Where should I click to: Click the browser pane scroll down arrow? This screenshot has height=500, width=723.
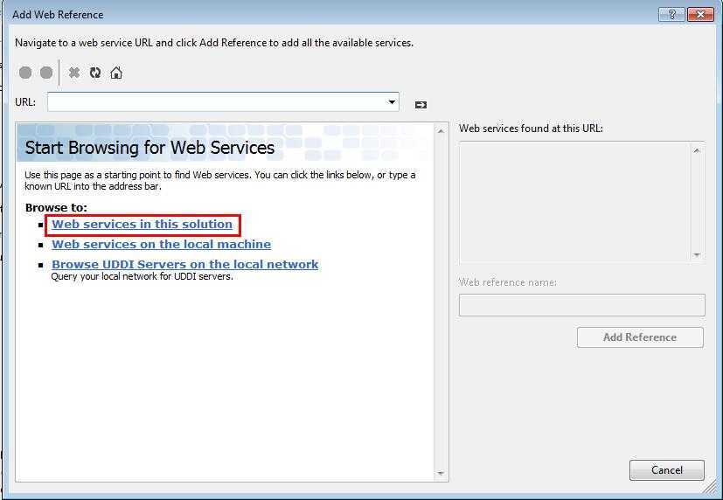(x=441, y=473)
